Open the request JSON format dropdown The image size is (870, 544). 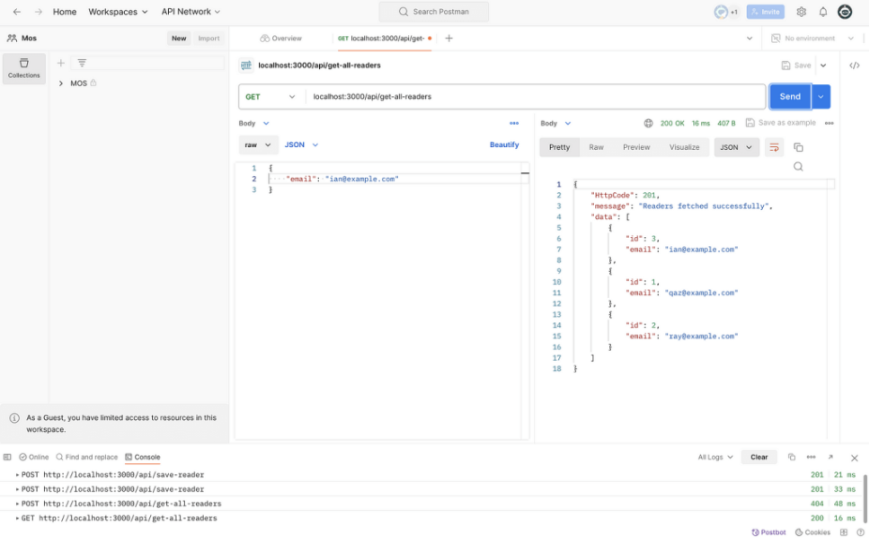pyautogui.click(x=301, y=145)
